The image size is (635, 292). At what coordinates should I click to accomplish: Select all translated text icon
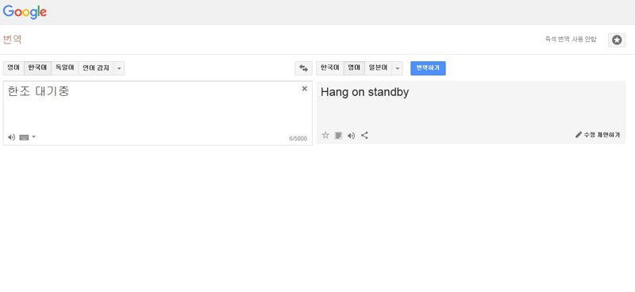(x=338, y=136)
